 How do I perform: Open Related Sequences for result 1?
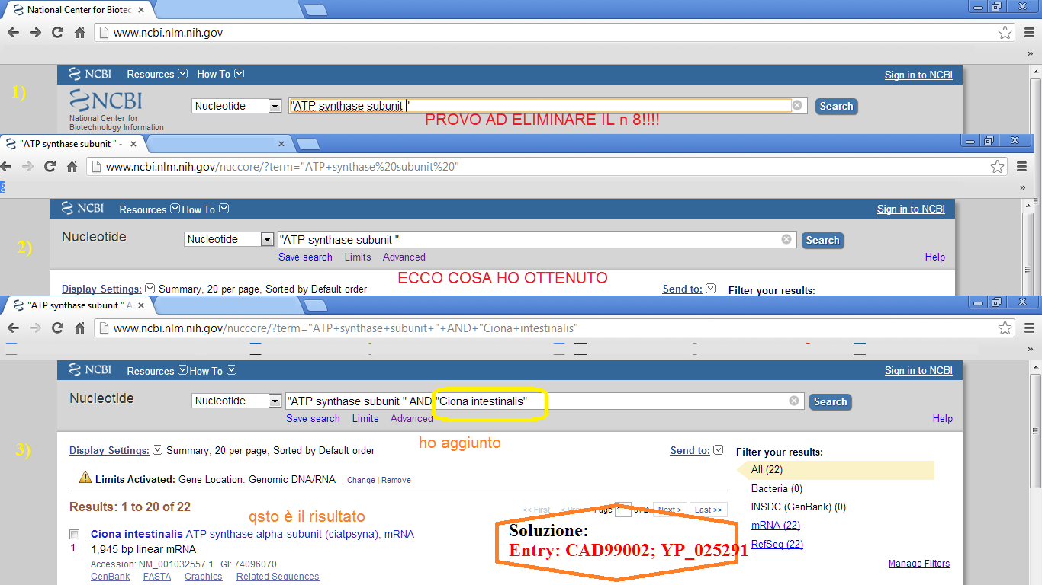(278, 577)
